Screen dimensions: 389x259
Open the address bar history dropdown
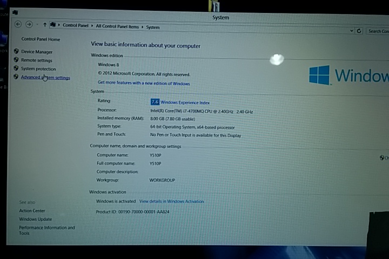click(x=352, y=31)
